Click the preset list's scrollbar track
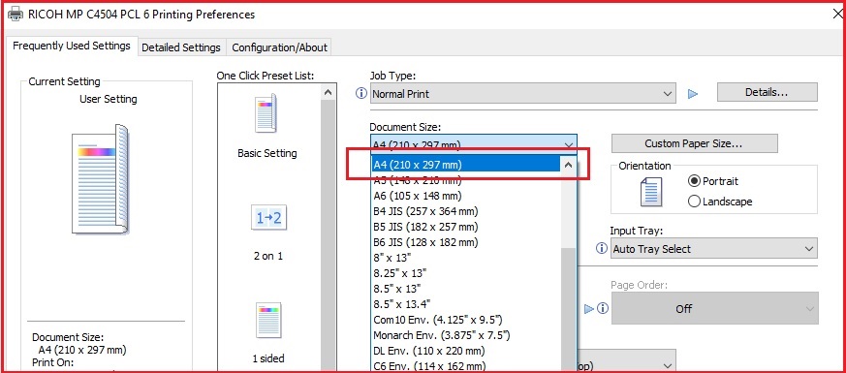The image size is (846, 373). pyautogui.click(x=329, y=236)
